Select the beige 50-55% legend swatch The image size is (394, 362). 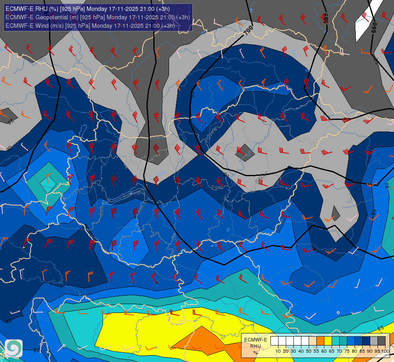click(313, 341)
